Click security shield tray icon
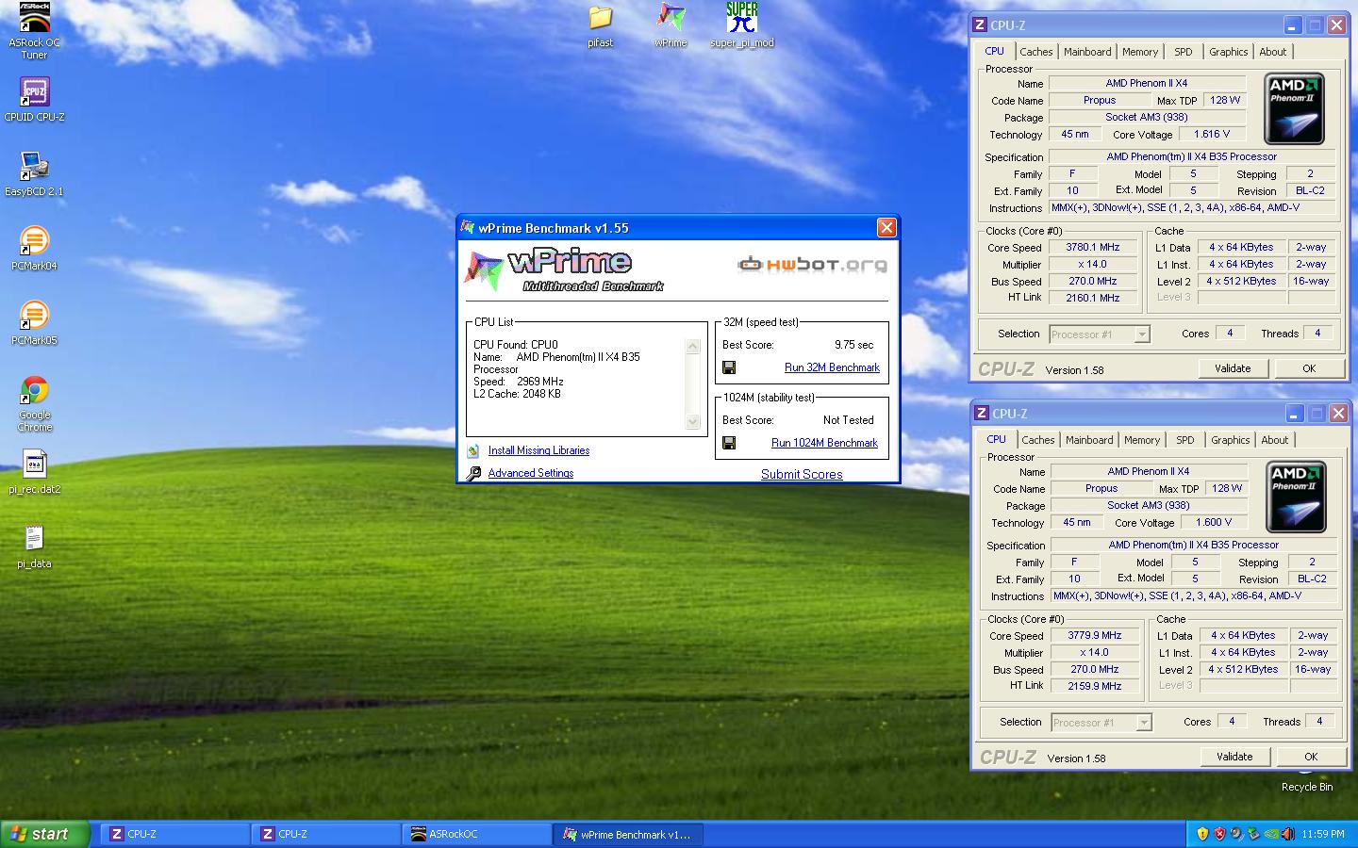The height and width of the screenshot is (848, 1358). point(1202,834)
